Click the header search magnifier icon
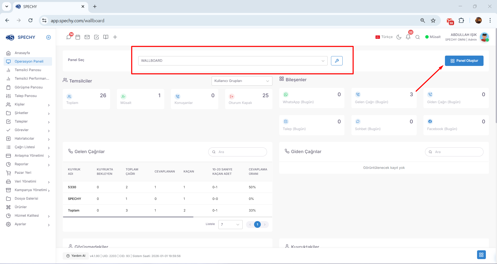Image resolution: width=497 pixels, height=264 pixels. [x=417, y=37]
